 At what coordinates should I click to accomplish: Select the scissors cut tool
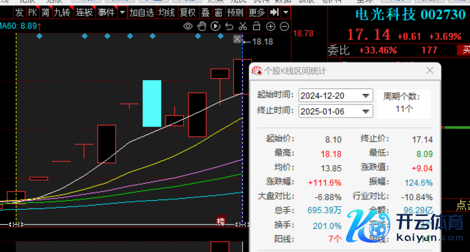pyautogui.click(x=243, y=27)
